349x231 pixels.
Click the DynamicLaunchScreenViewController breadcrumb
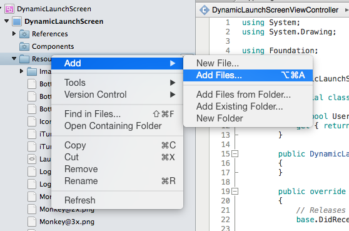pyautogui.click(x=275, y=10)
